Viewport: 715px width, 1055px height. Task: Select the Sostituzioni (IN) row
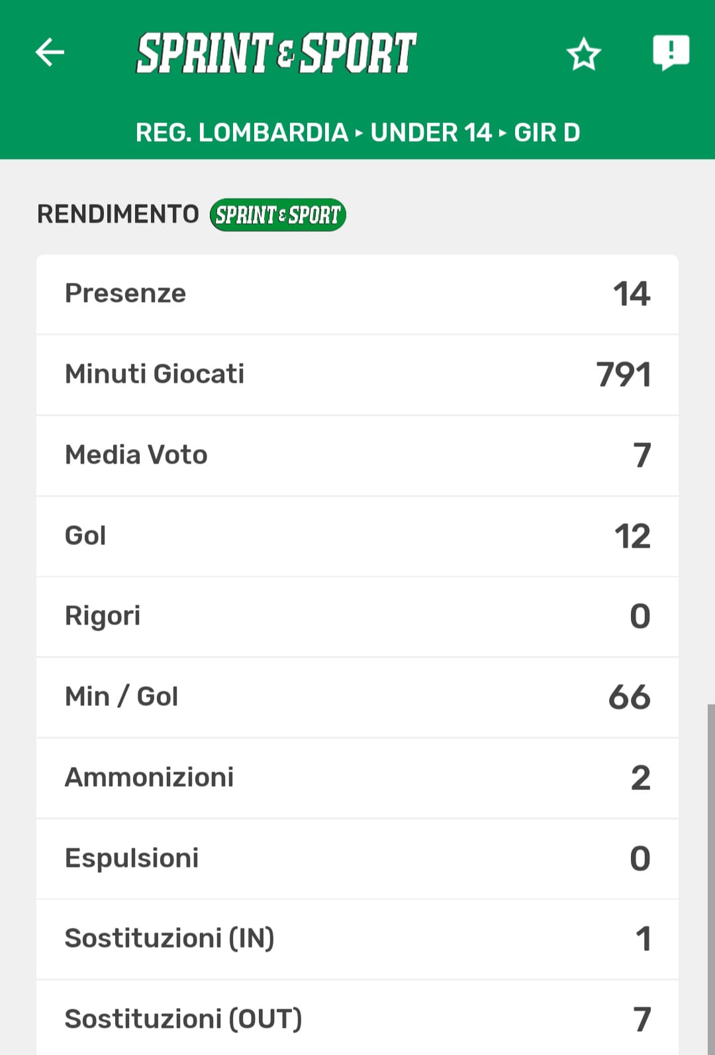click(x=358, y=939)
